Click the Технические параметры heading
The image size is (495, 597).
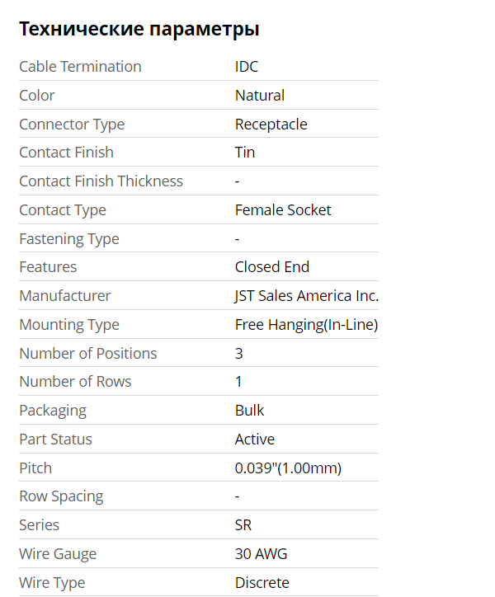(139, 30)
